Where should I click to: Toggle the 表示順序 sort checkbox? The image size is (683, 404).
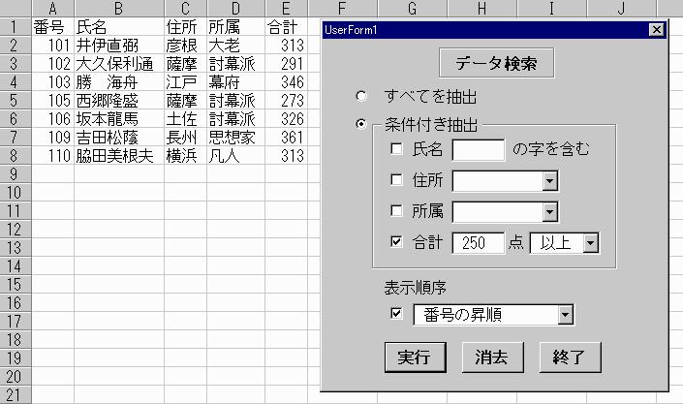coord(395,314)
